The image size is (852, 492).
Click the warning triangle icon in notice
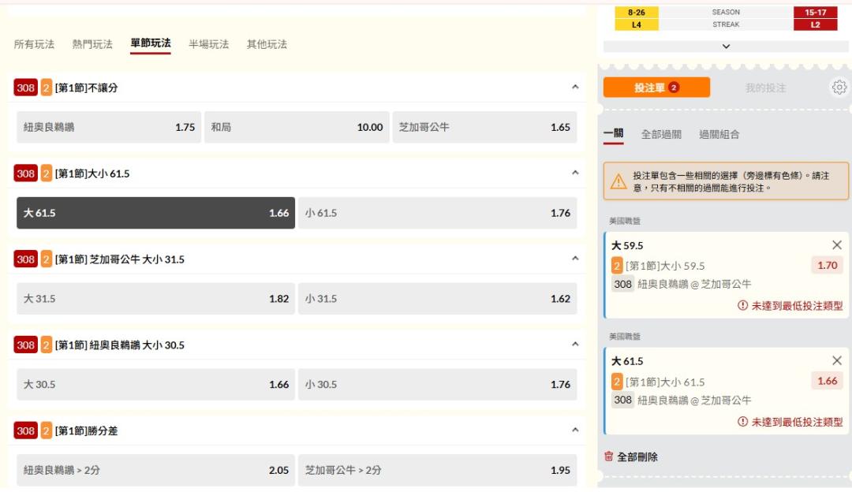pyautogui.click(x=618, y=182)
